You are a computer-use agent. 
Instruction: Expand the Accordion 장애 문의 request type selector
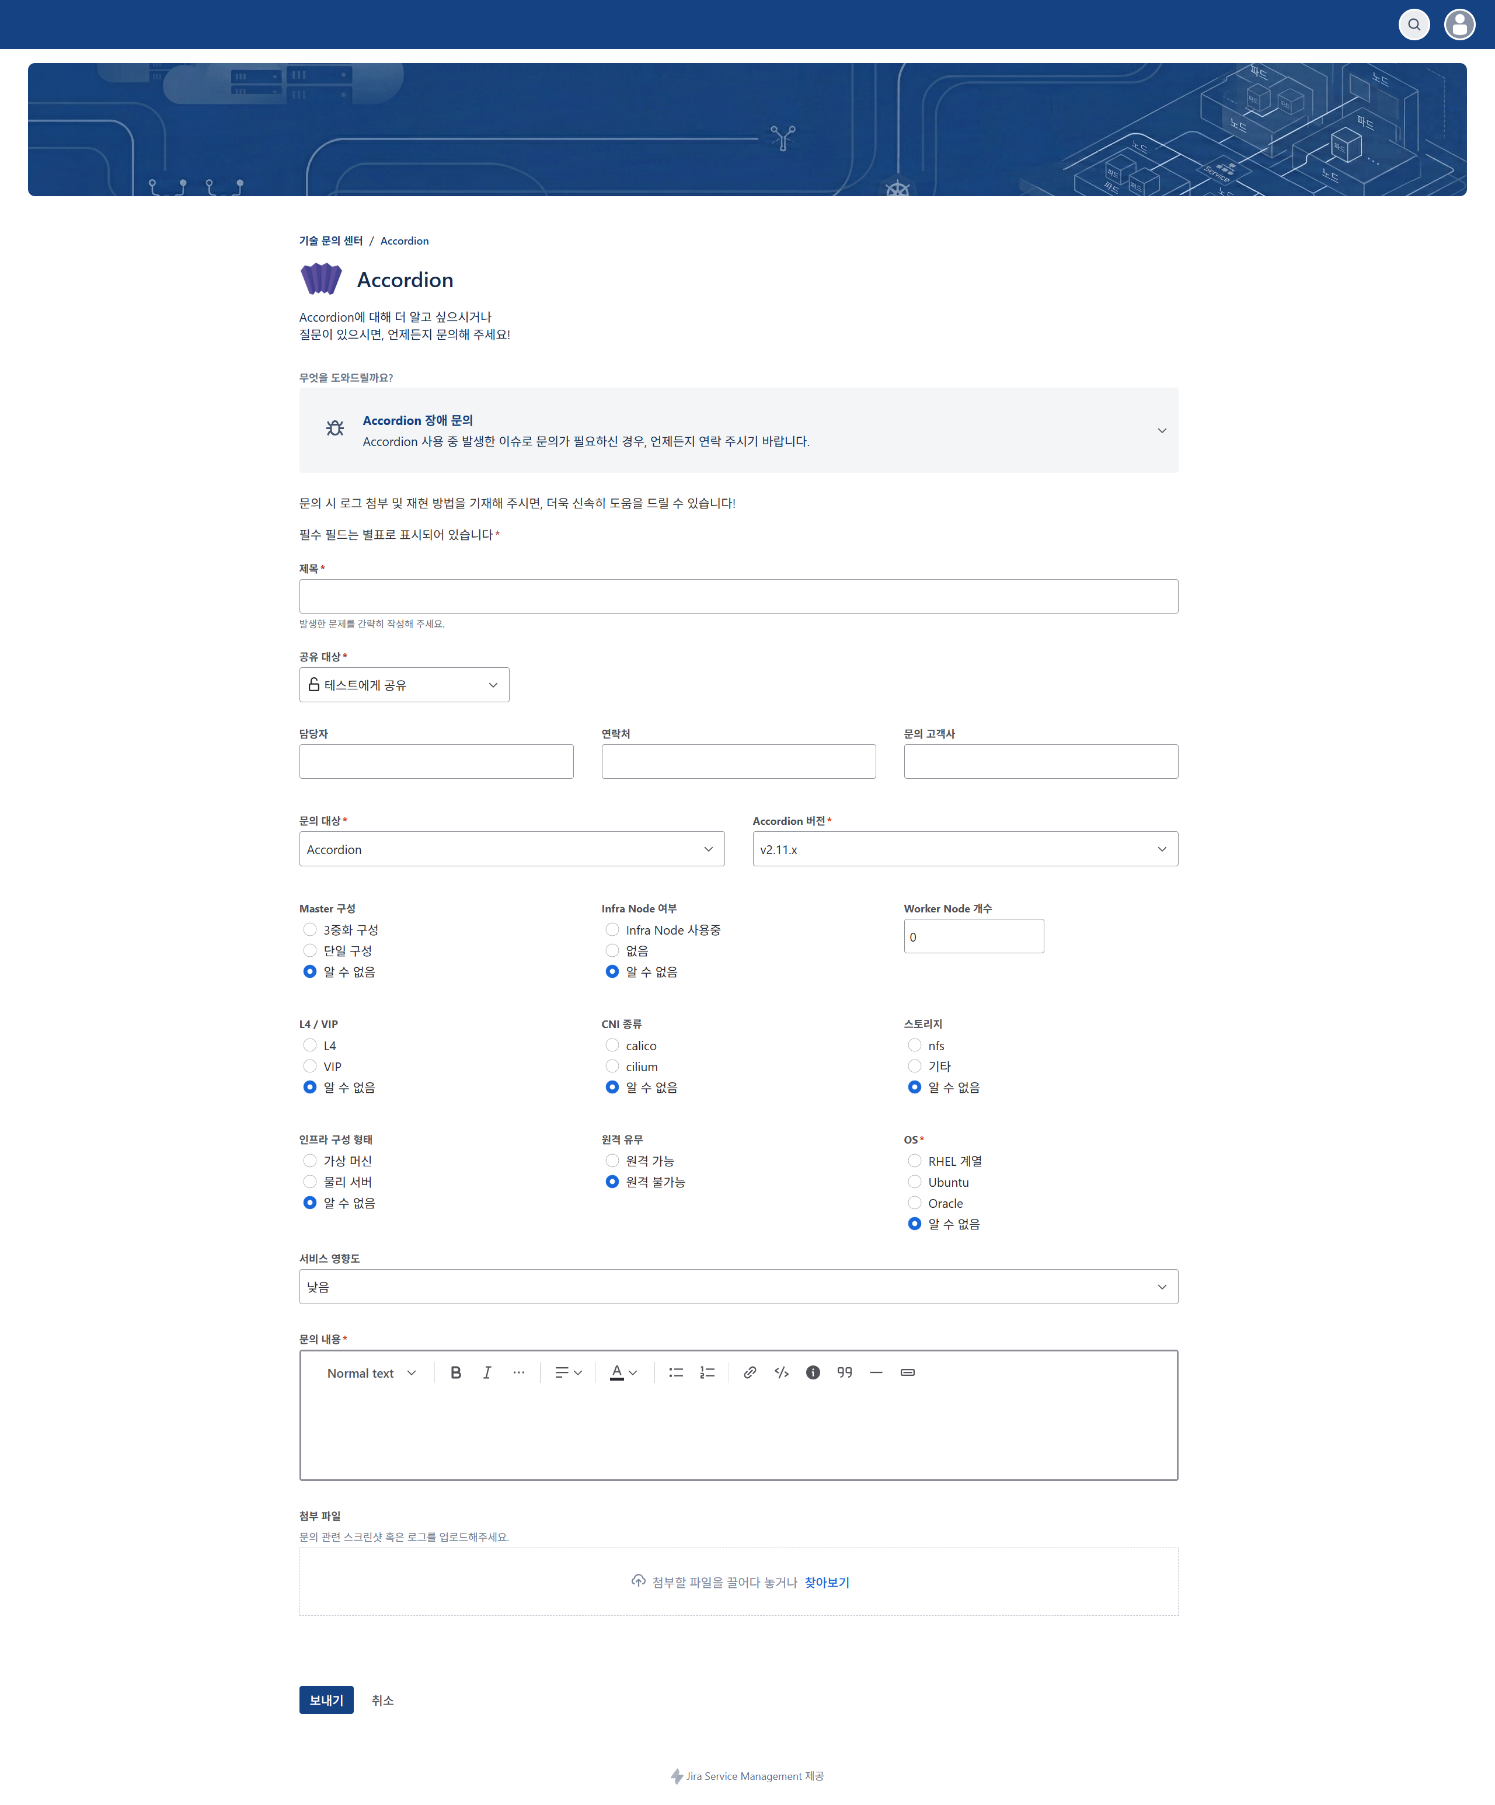pos(738,430)
